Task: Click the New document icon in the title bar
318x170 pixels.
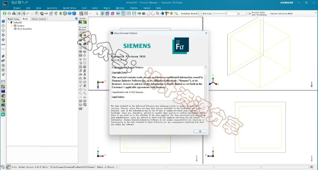Action: [13, 2]
